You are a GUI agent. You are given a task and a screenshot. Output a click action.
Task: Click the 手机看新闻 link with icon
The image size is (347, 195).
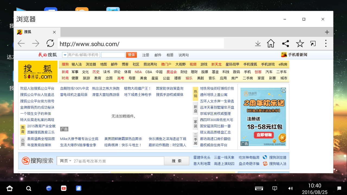pyautogui.click(x=294, y=55)
